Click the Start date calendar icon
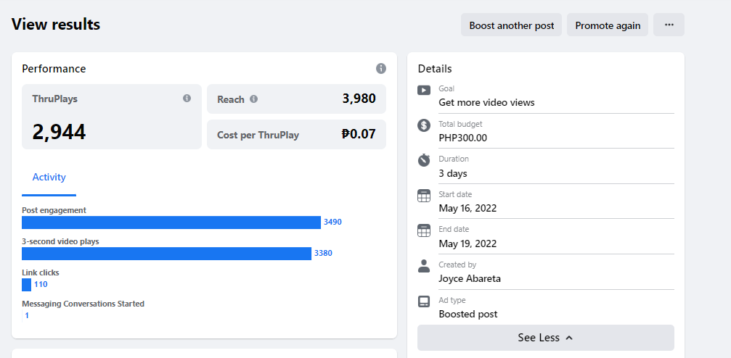The image size is (731, 358). coord(424,196)
